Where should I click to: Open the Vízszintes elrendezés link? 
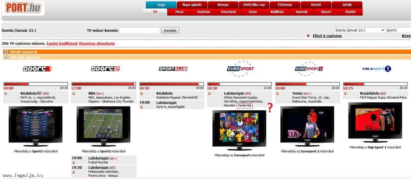[x=97, y=44]
